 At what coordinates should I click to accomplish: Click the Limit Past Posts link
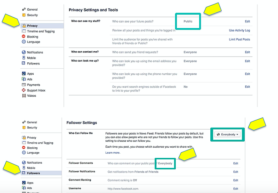pos(239,40)
